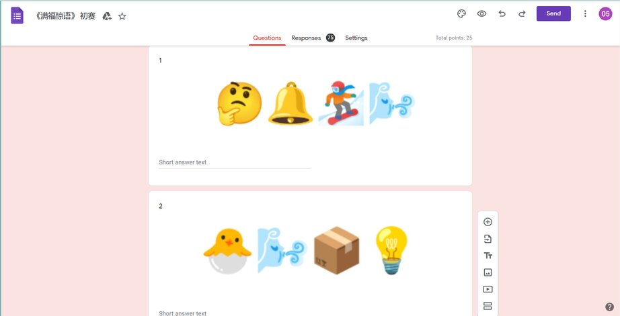Add a new question

coord(488,221)
